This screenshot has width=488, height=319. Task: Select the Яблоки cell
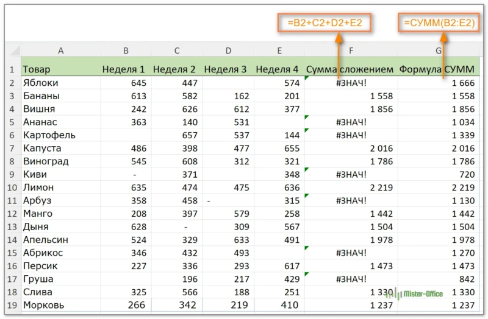(61, 83)
